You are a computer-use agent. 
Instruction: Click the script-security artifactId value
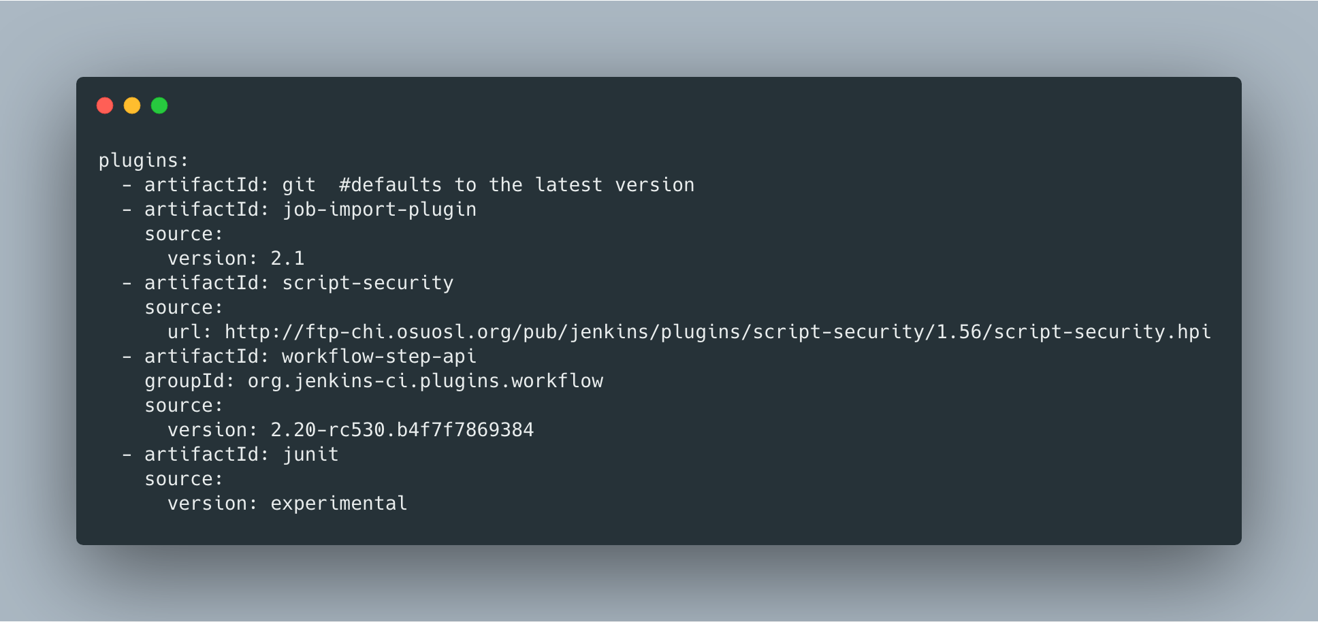[x=368, y=283]
